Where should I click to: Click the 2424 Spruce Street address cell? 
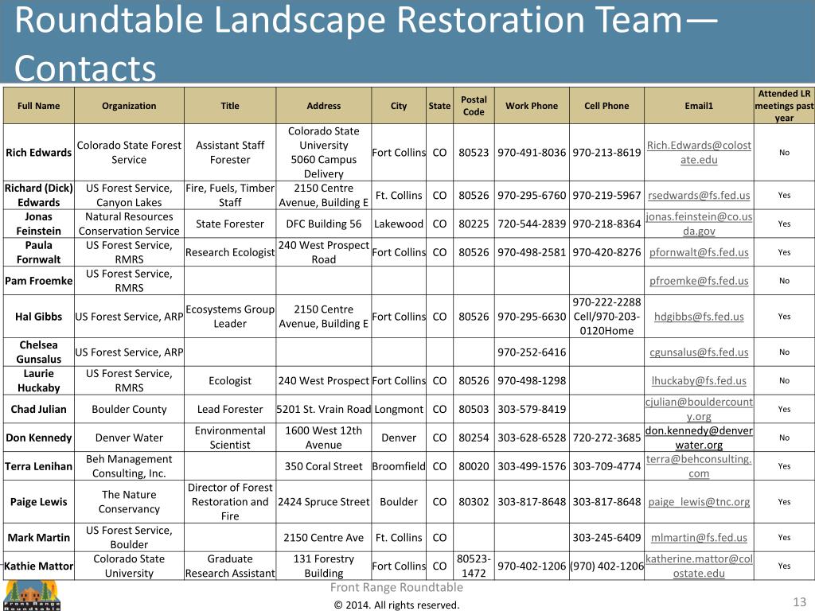[x=323, y=502]
